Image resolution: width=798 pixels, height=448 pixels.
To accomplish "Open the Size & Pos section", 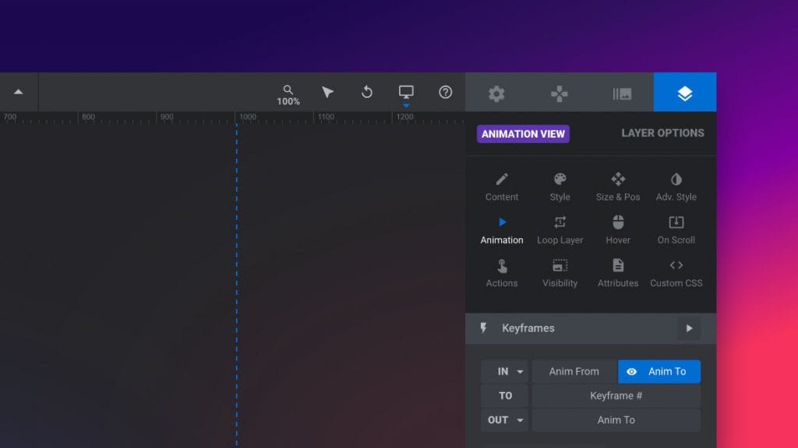I will [x=618, y=187].
